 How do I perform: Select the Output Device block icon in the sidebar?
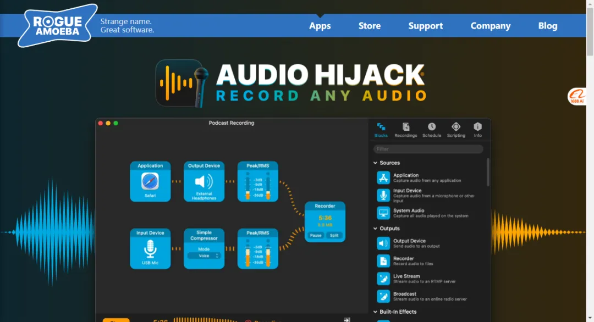click(x=383, y=243)
